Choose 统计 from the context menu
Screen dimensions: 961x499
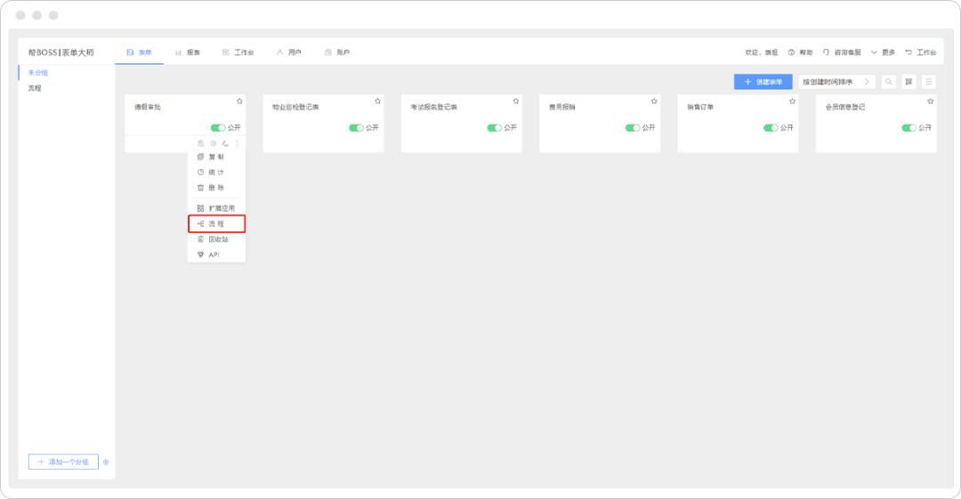pyautogui.click(x=216, y=173)
